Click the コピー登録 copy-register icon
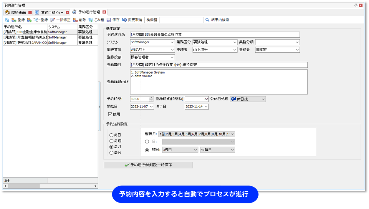Viewport: 369px width, 209px height. (29, 20)
